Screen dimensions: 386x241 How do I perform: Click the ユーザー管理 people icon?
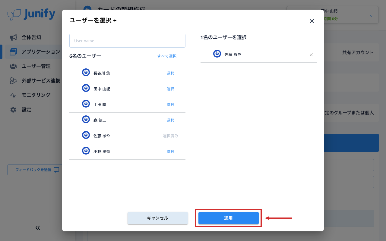tap(13, 66)
